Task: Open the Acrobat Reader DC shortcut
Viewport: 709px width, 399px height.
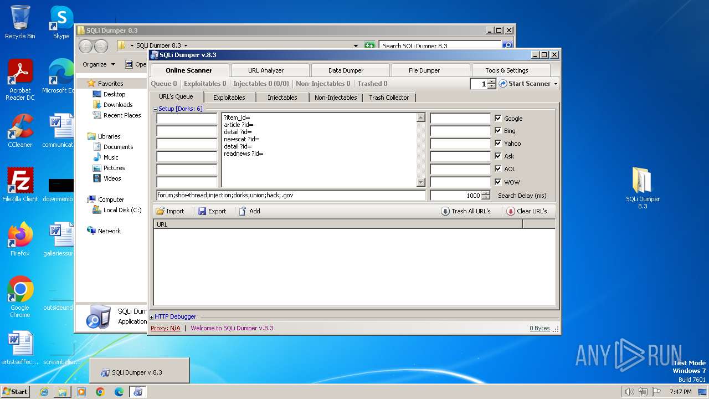Action: [20, 79]
